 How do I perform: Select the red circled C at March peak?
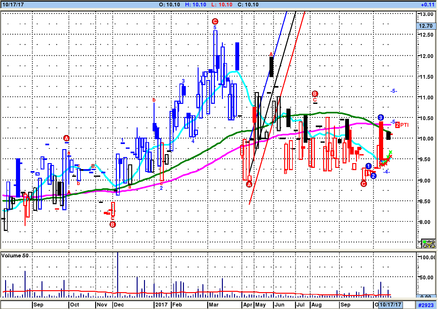coord(215,21)
